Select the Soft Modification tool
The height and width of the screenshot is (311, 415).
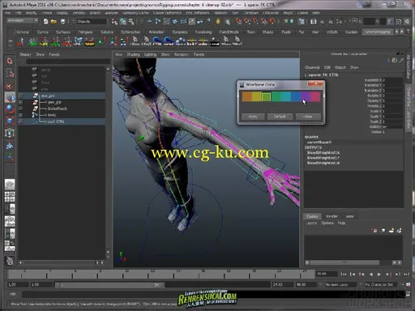click(x=10, y=145)
